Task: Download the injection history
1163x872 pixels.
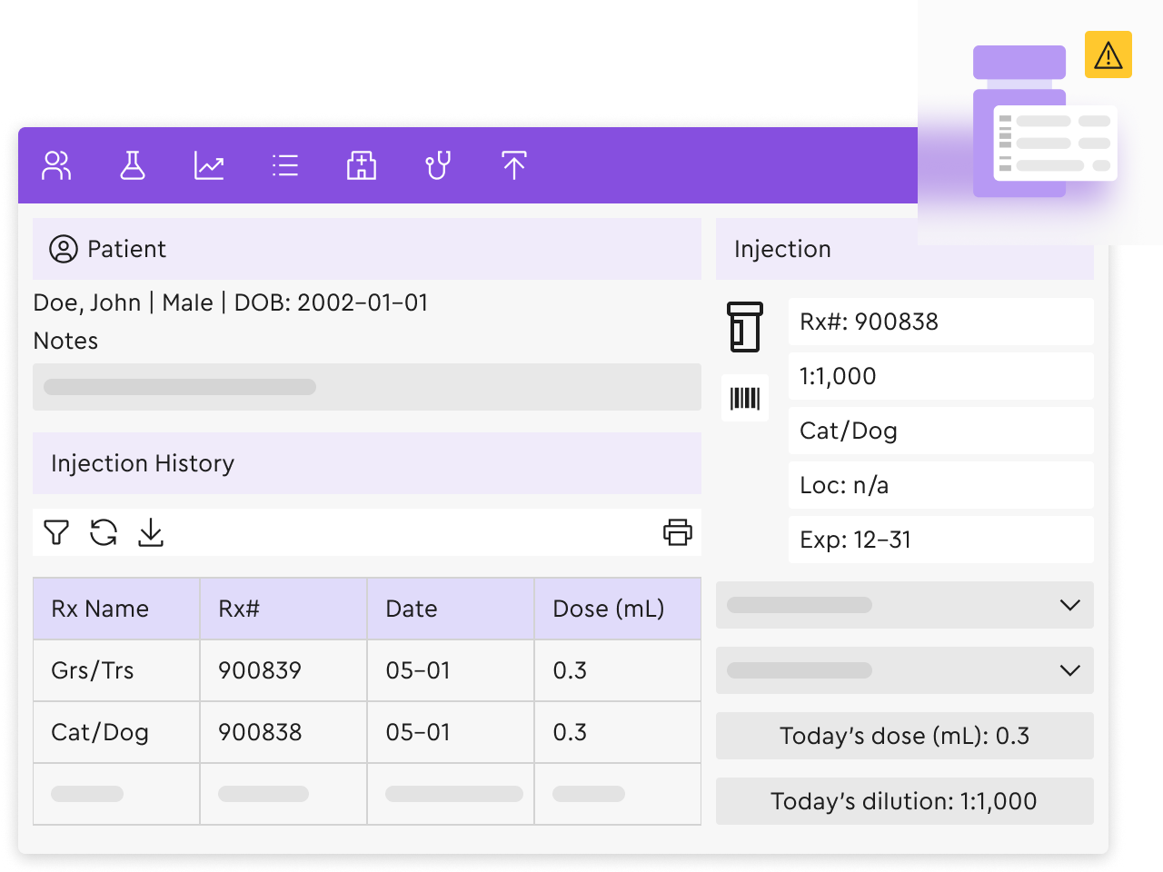Action: [151, 532]
